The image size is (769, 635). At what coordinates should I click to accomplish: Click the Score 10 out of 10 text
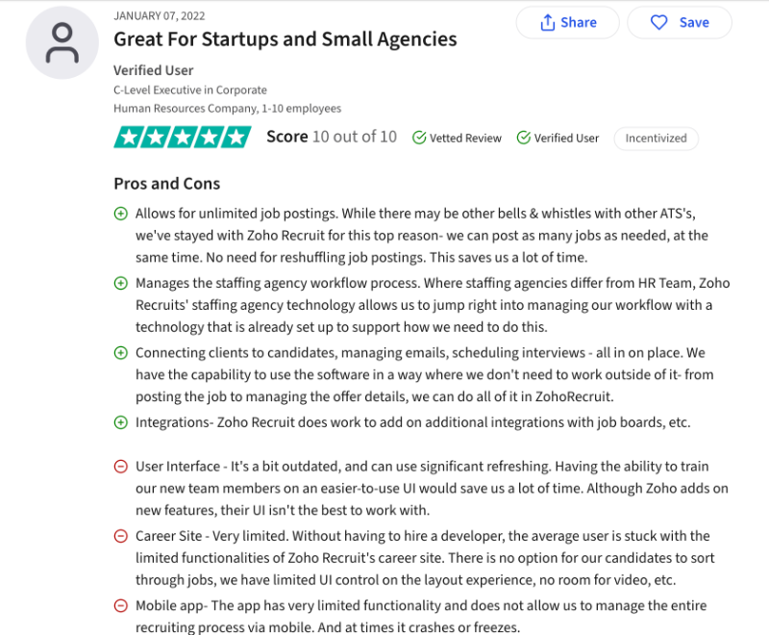(331, 137)
